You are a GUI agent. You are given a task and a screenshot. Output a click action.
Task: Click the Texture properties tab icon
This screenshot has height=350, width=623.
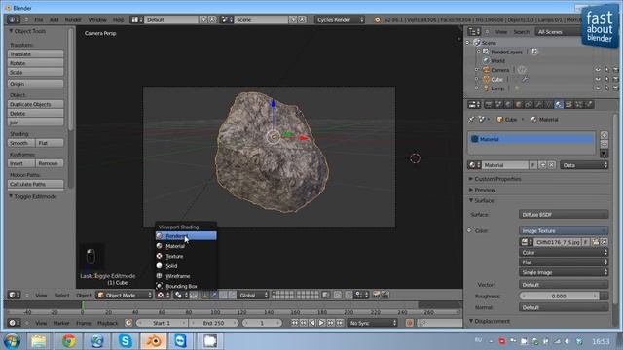pyautogui.click(x=568, y=105)
